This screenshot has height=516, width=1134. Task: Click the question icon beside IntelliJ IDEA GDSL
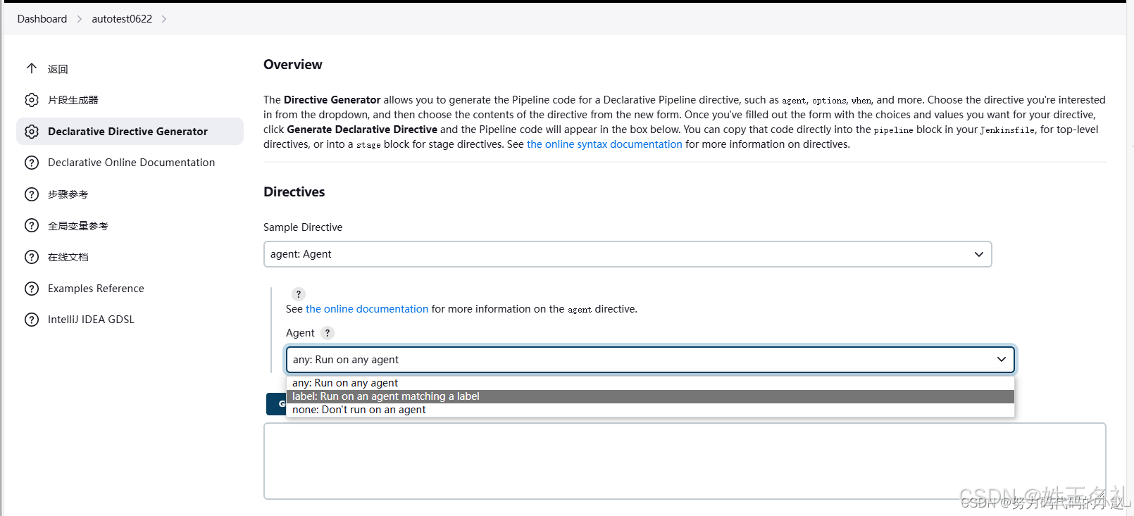pos(32,320)
